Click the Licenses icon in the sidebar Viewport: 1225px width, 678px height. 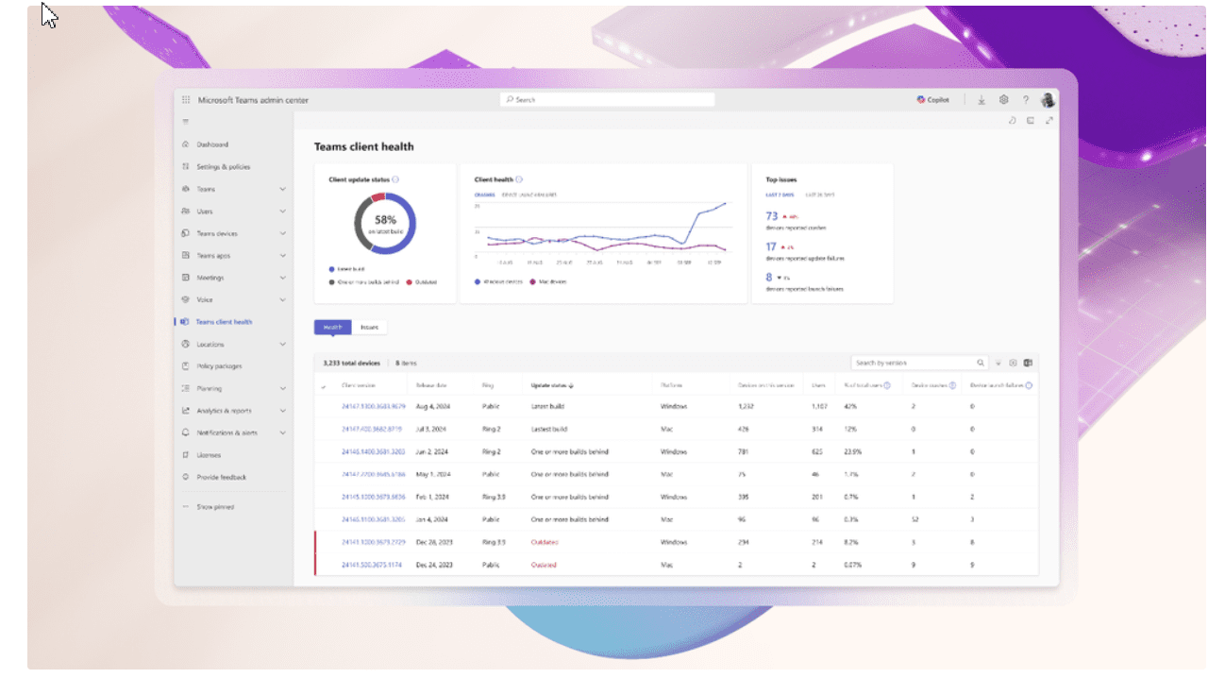186,455
